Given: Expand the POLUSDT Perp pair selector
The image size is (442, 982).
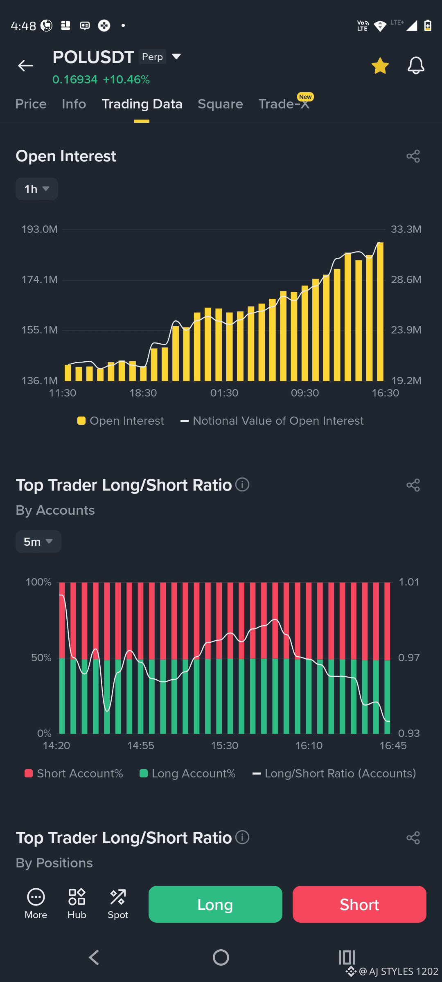Looking at the screenshot, I should [x=176, y=56].
